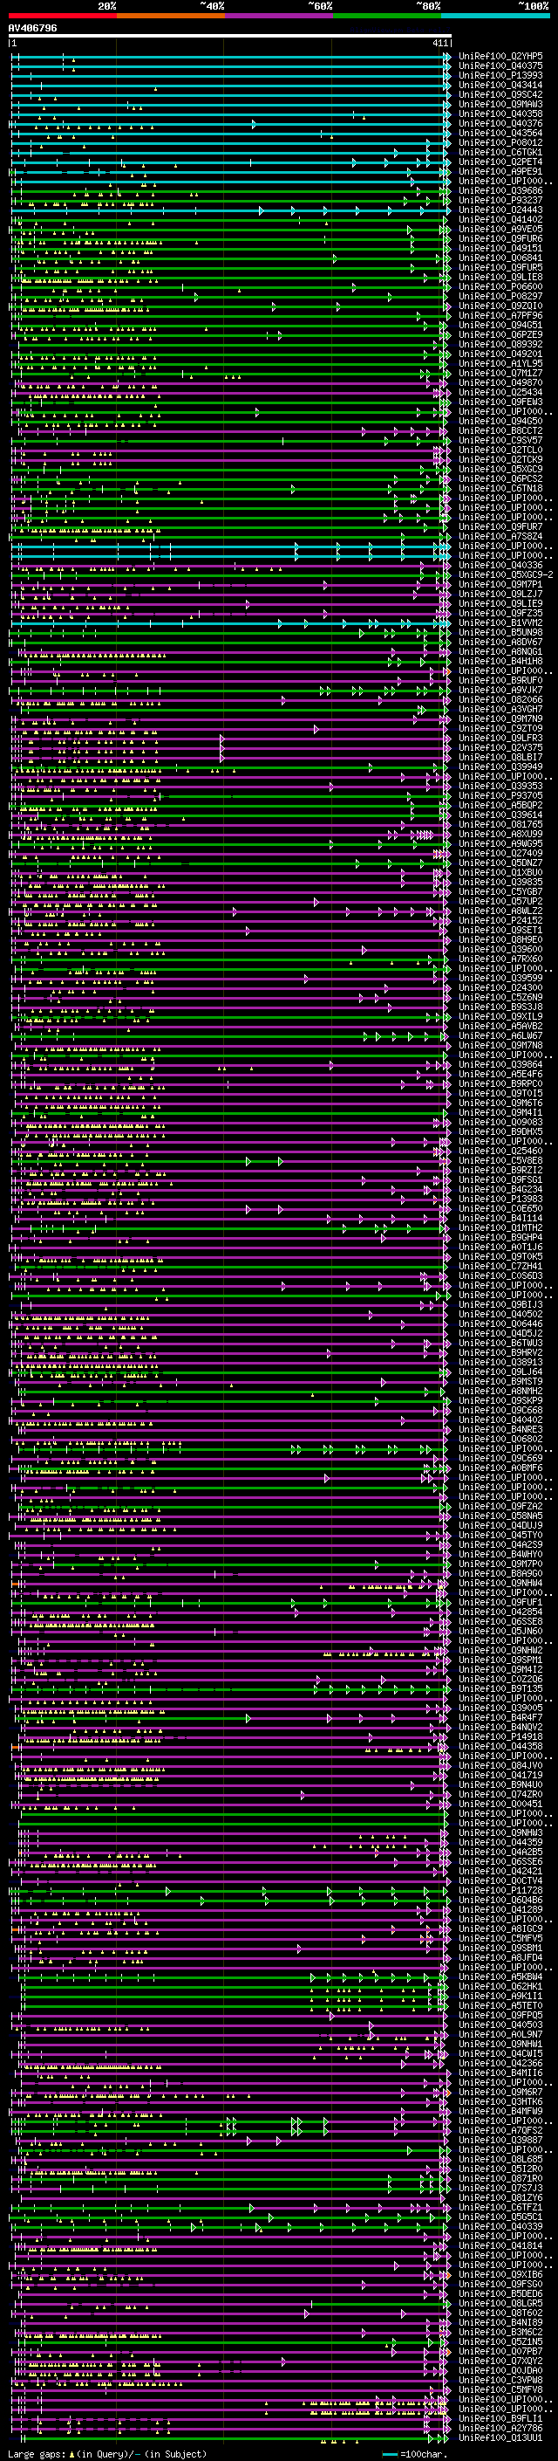Image resolution: width=558 pixels, height=2461 pixels.
Task: Click the green ~80% identity legend segment
Action: pyautogui.click(x=387, y=16)
